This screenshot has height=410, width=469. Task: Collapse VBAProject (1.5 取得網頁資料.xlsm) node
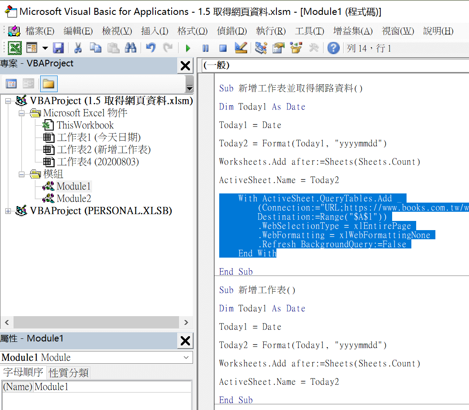(8, 101)
